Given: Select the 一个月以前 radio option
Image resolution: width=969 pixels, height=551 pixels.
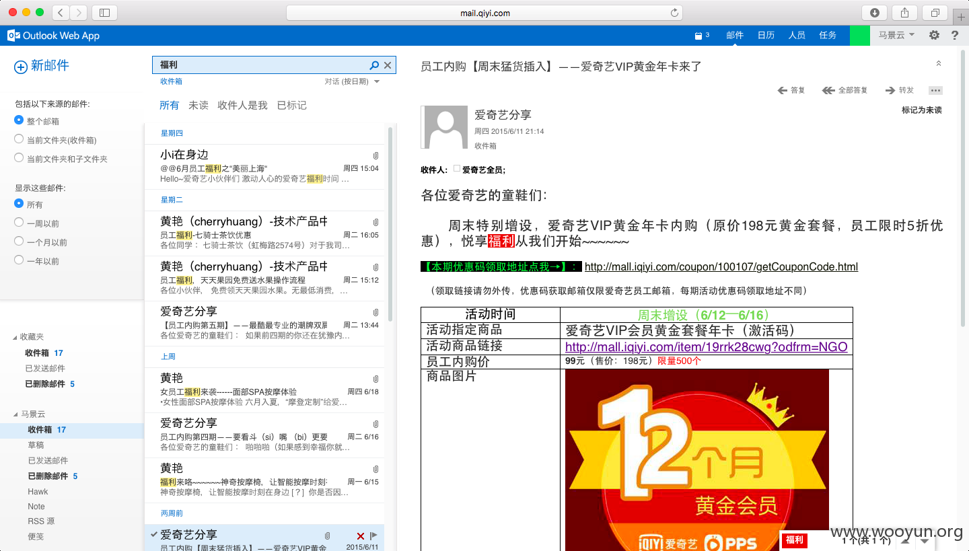Looking at the screenshot, I should [19, 242].
